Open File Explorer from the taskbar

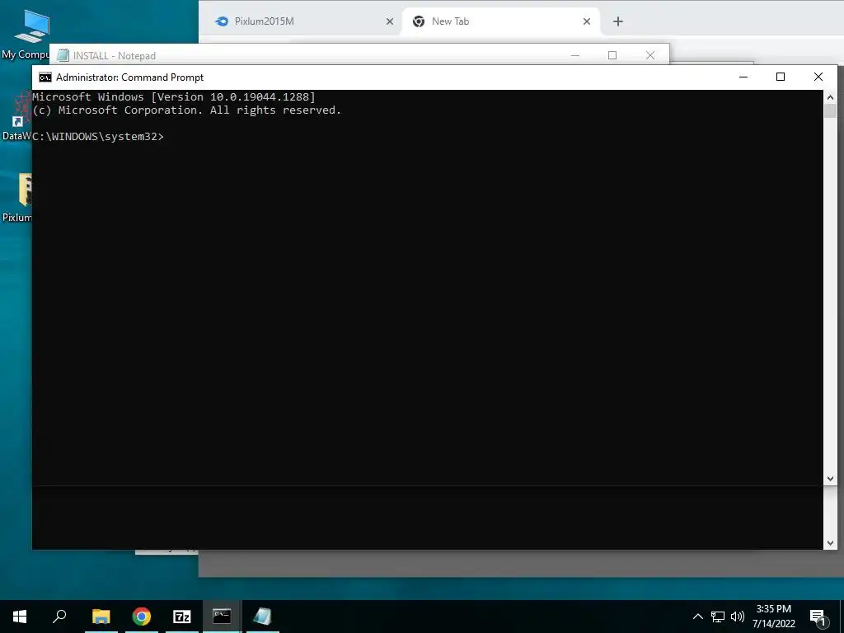click(101, 617)
